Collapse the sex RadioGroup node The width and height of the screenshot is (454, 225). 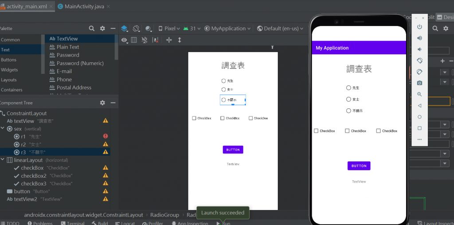(2, 129)
